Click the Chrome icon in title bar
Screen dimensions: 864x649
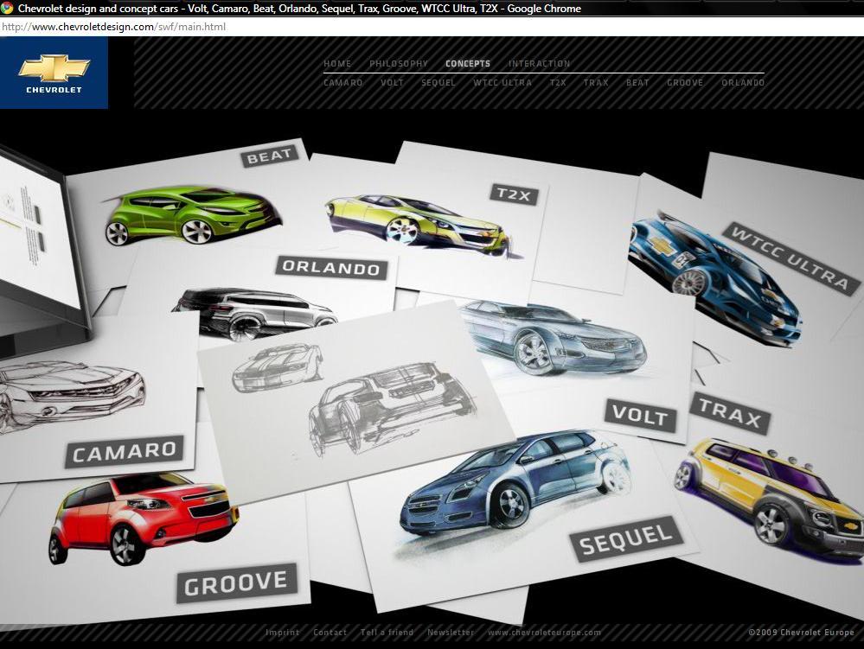tap(7, 9)
